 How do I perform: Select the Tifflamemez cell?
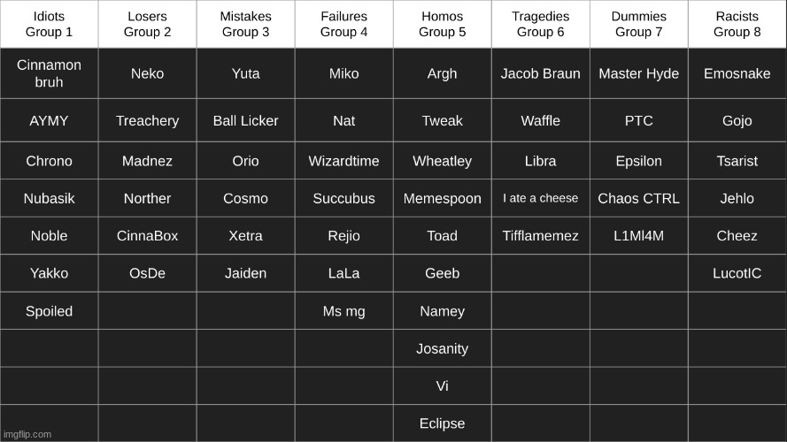click(x=541, y=235)
